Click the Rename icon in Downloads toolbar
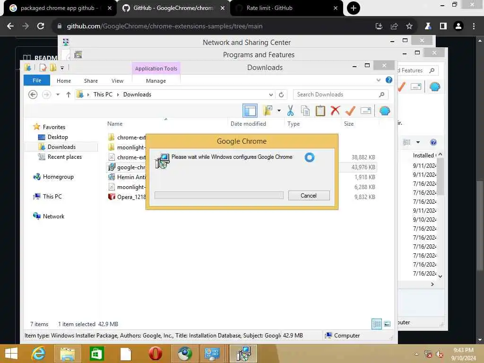 tap(366, 111)
